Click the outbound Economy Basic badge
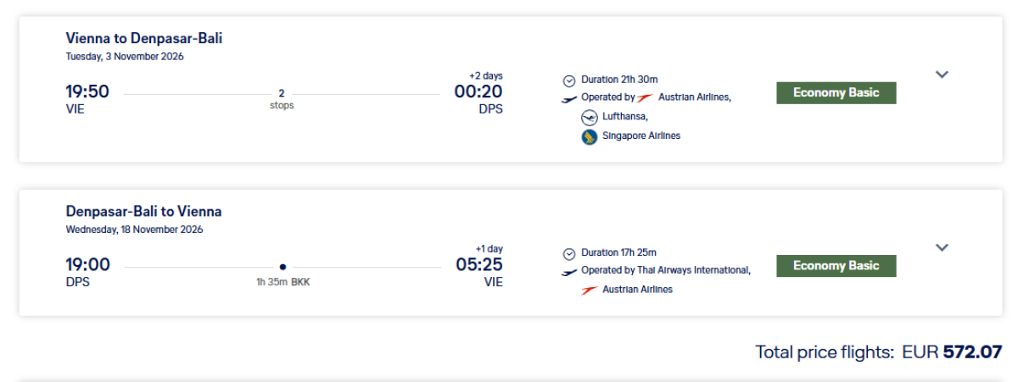The image size is (1018, 382). [836, 93]
